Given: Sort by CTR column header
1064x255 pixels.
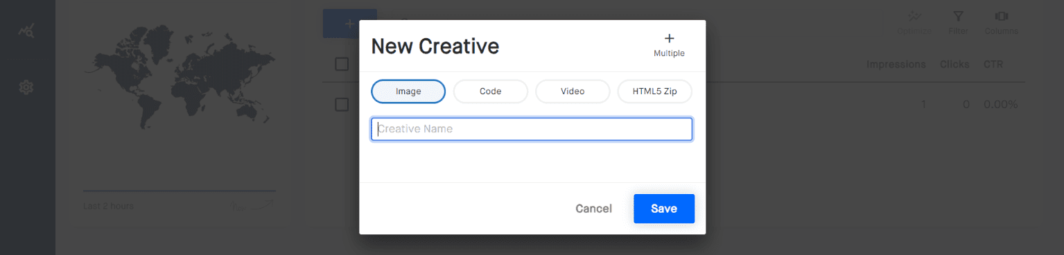Looking at the screenshot, I should click(x=993, y=64).
